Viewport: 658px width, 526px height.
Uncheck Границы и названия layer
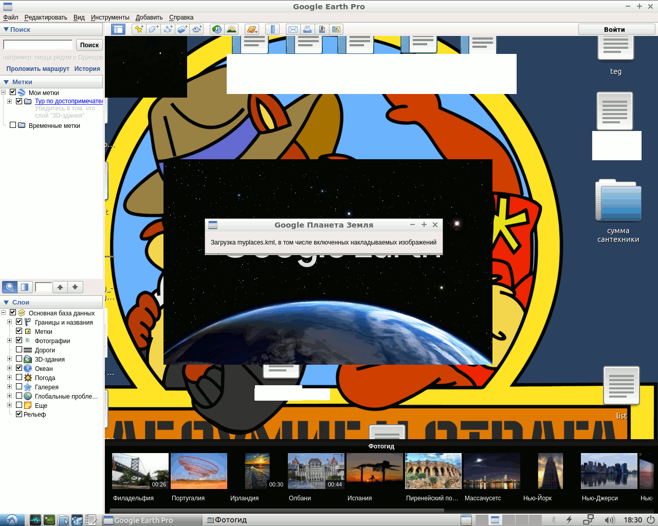(x=19, y=322)
